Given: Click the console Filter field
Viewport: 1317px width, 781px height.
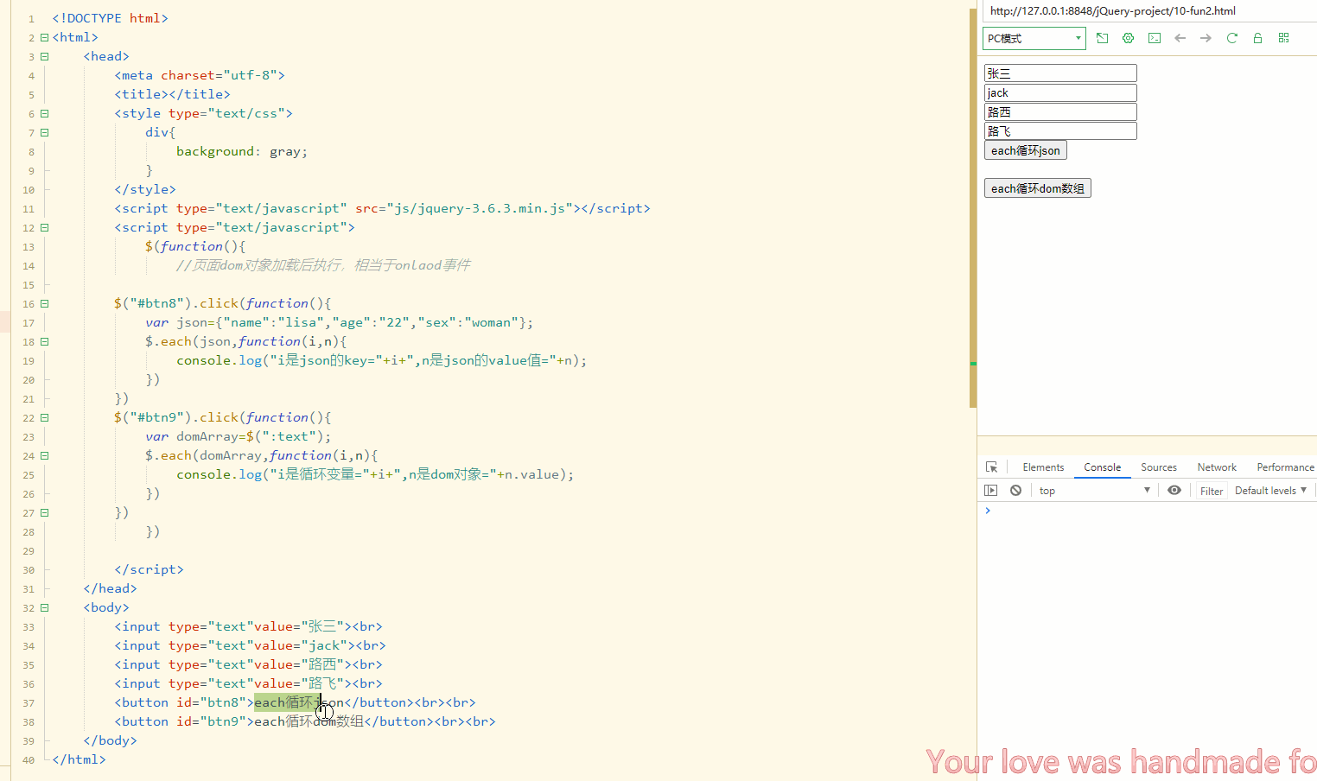Looking at the screenshot, I should point(1211,491).
